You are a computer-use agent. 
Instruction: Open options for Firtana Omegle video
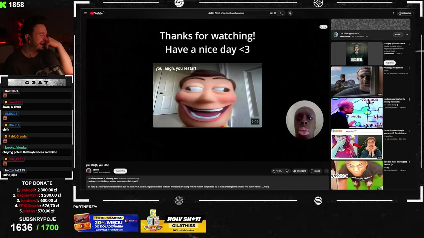point(409,131)
